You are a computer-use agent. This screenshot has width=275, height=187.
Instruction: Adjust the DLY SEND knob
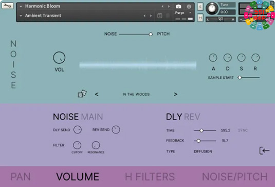78,130
